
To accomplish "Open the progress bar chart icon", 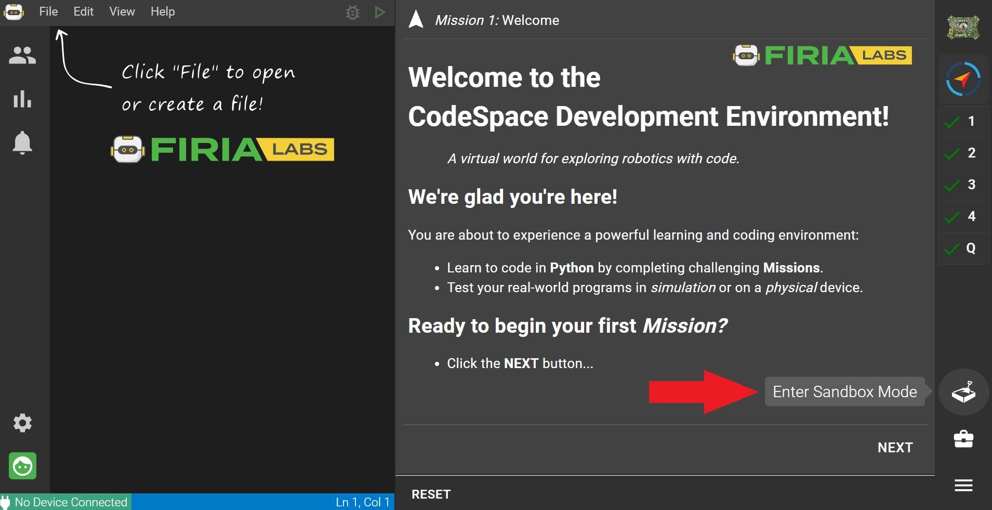I will 22,99.
